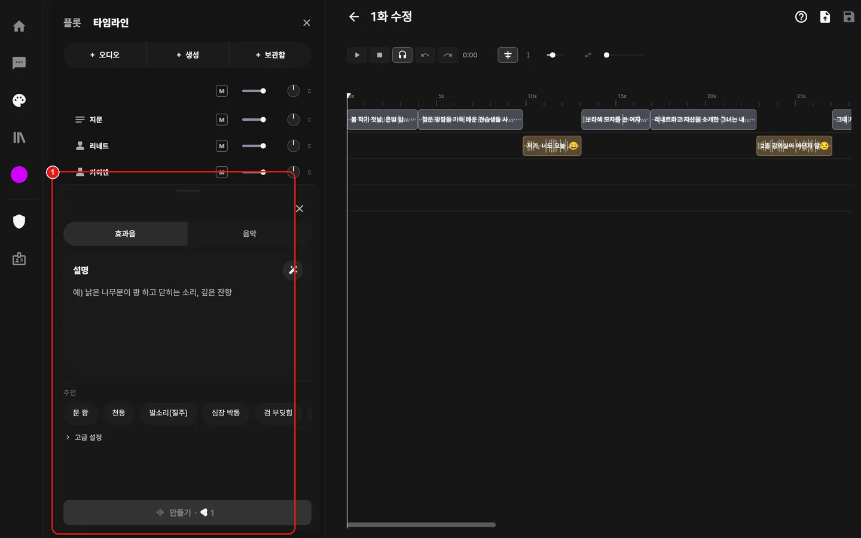This screenshot has height=538, width=861.
Task: Adjust the 지문 track volume slider
Action: (254, 120)
